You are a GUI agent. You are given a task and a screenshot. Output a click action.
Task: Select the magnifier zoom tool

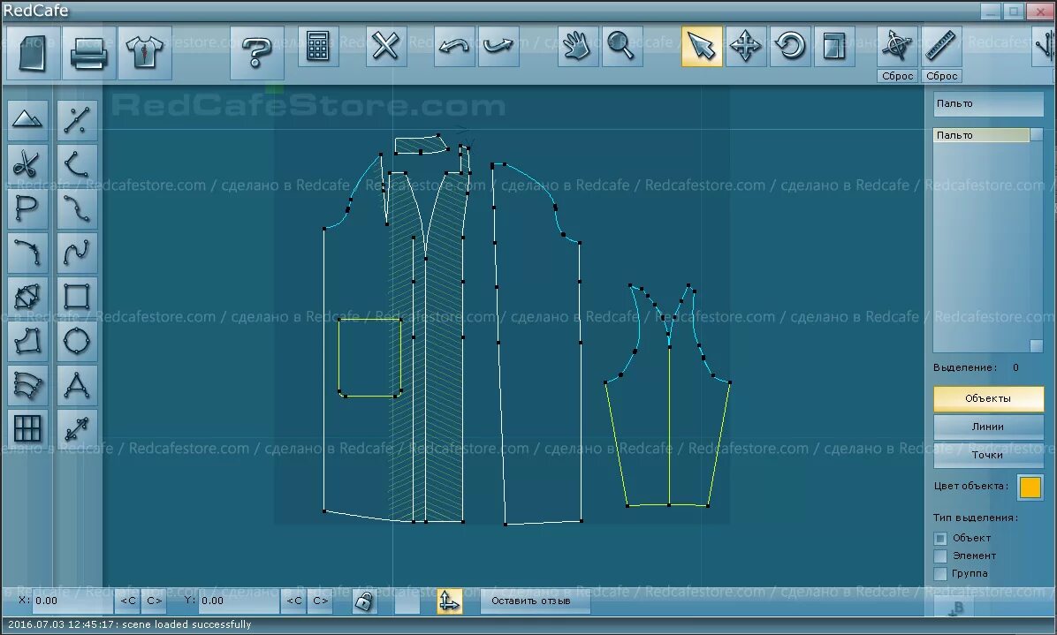pyautogui.click(x=621, y=46)
